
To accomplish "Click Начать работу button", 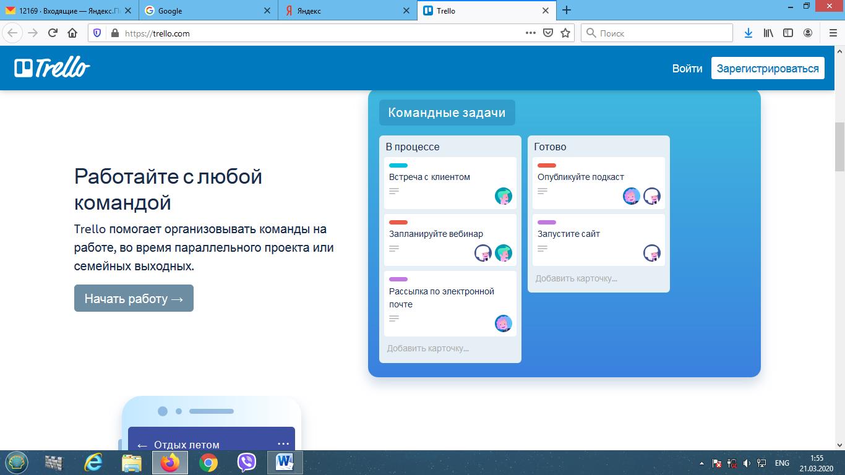I will point(134,298).
